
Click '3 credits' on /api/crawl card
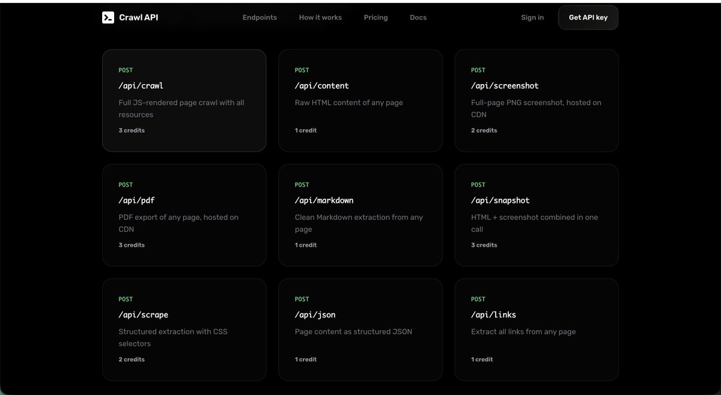(x=132, y=130)
